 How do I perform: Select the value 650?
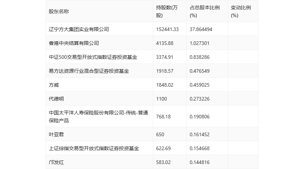[160, 134]
